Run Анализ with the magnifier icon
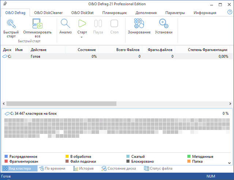Viewport: 234px width, 180px height. coord(65,24)
